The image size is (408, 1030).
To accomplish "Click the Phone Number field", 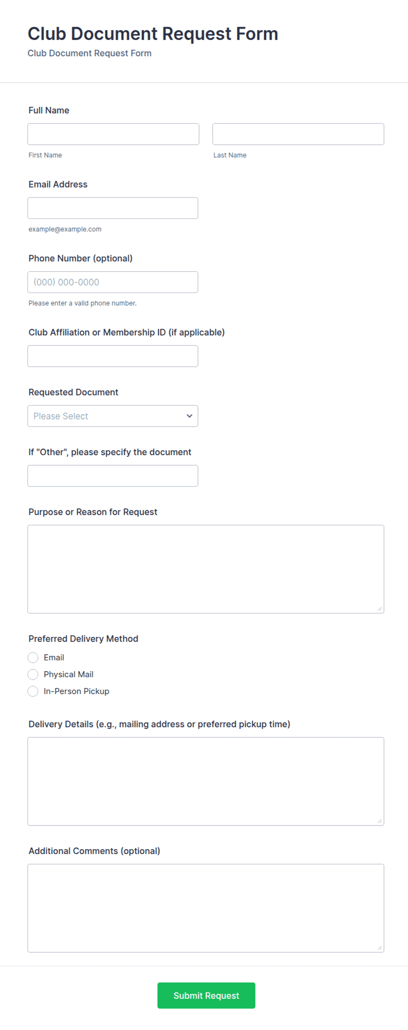I will click(x=113, y=282).
